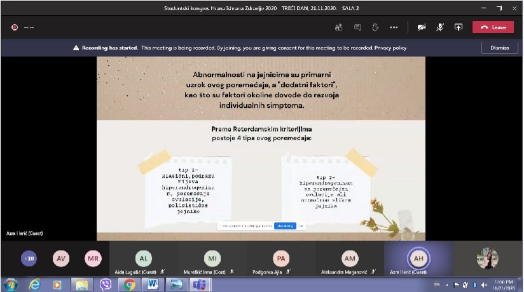Open the Share content tray
This screenshot has width=524, height=292.
click(458, 27)
